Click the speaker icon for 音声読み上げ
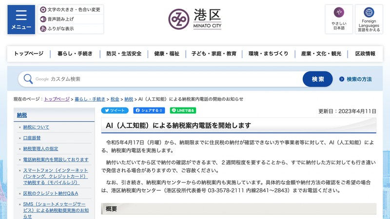The width and height of the screenshot is (390, 219). click(43, 19)
